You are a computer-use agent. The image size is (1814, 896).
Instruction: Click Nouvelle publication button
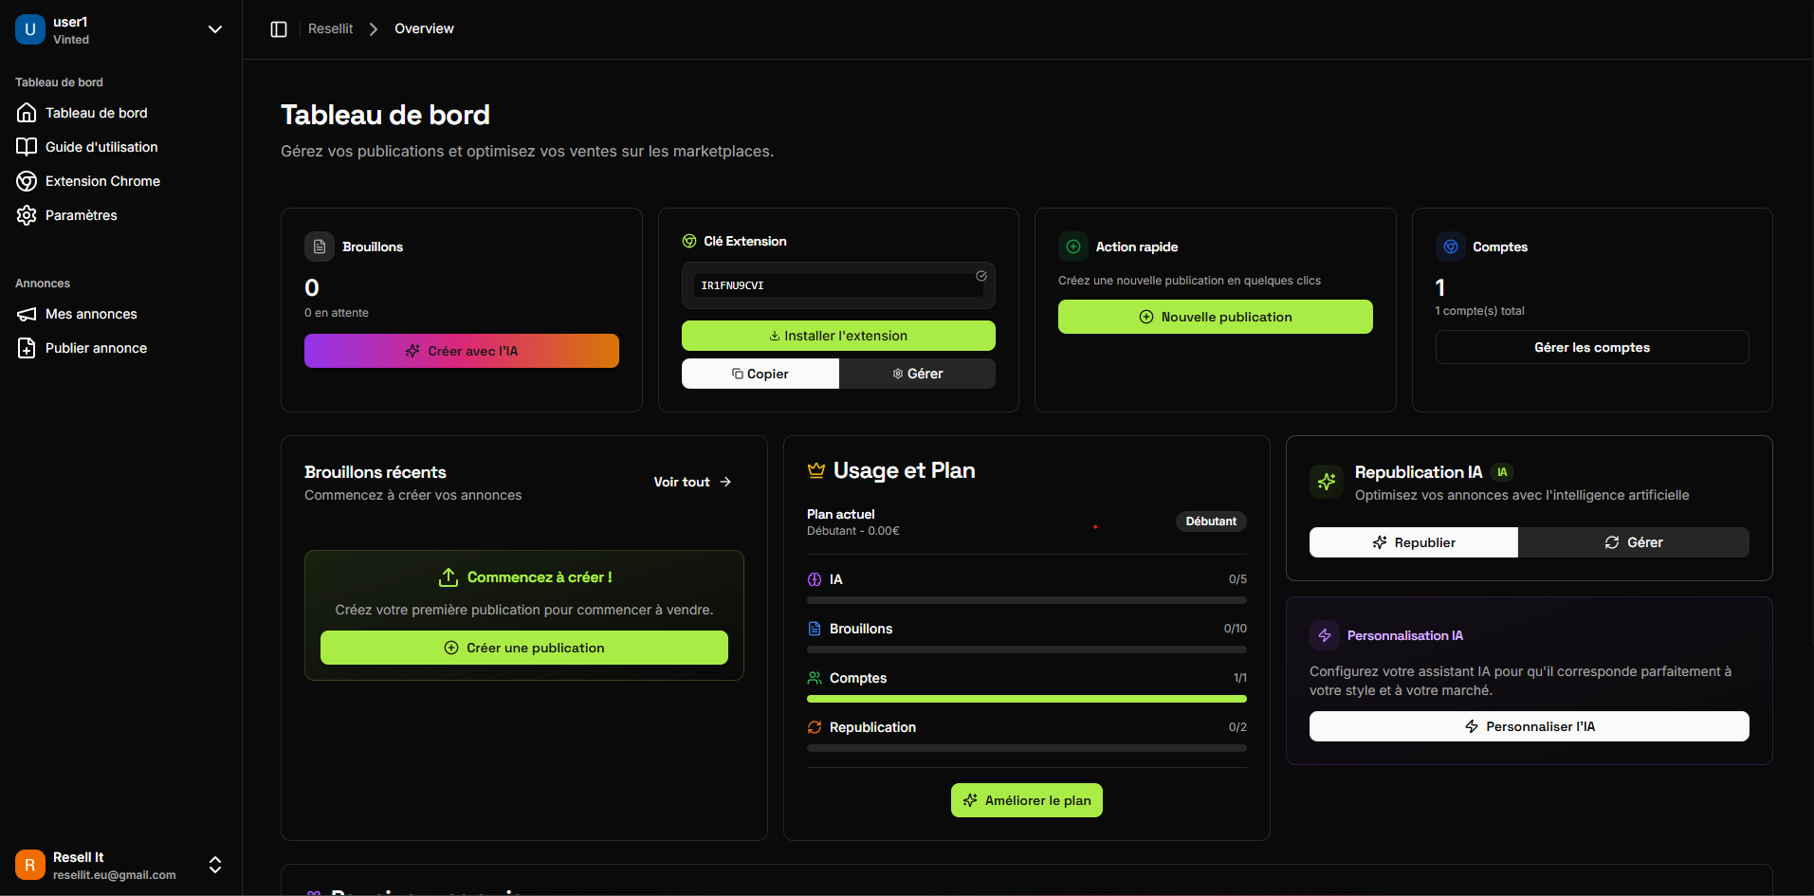click(1216, 317)
